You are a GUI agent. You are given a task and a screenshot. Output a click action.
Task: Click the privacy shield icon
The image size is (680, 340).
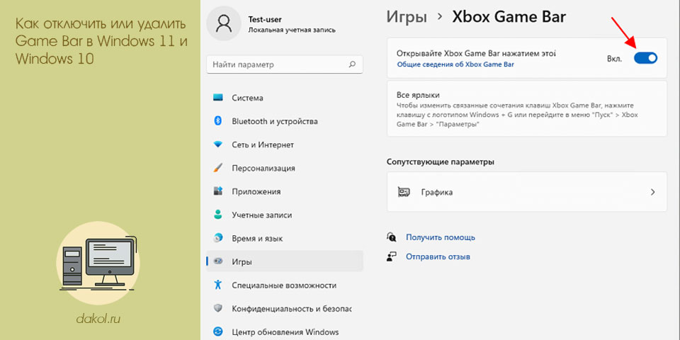[218, 309]
